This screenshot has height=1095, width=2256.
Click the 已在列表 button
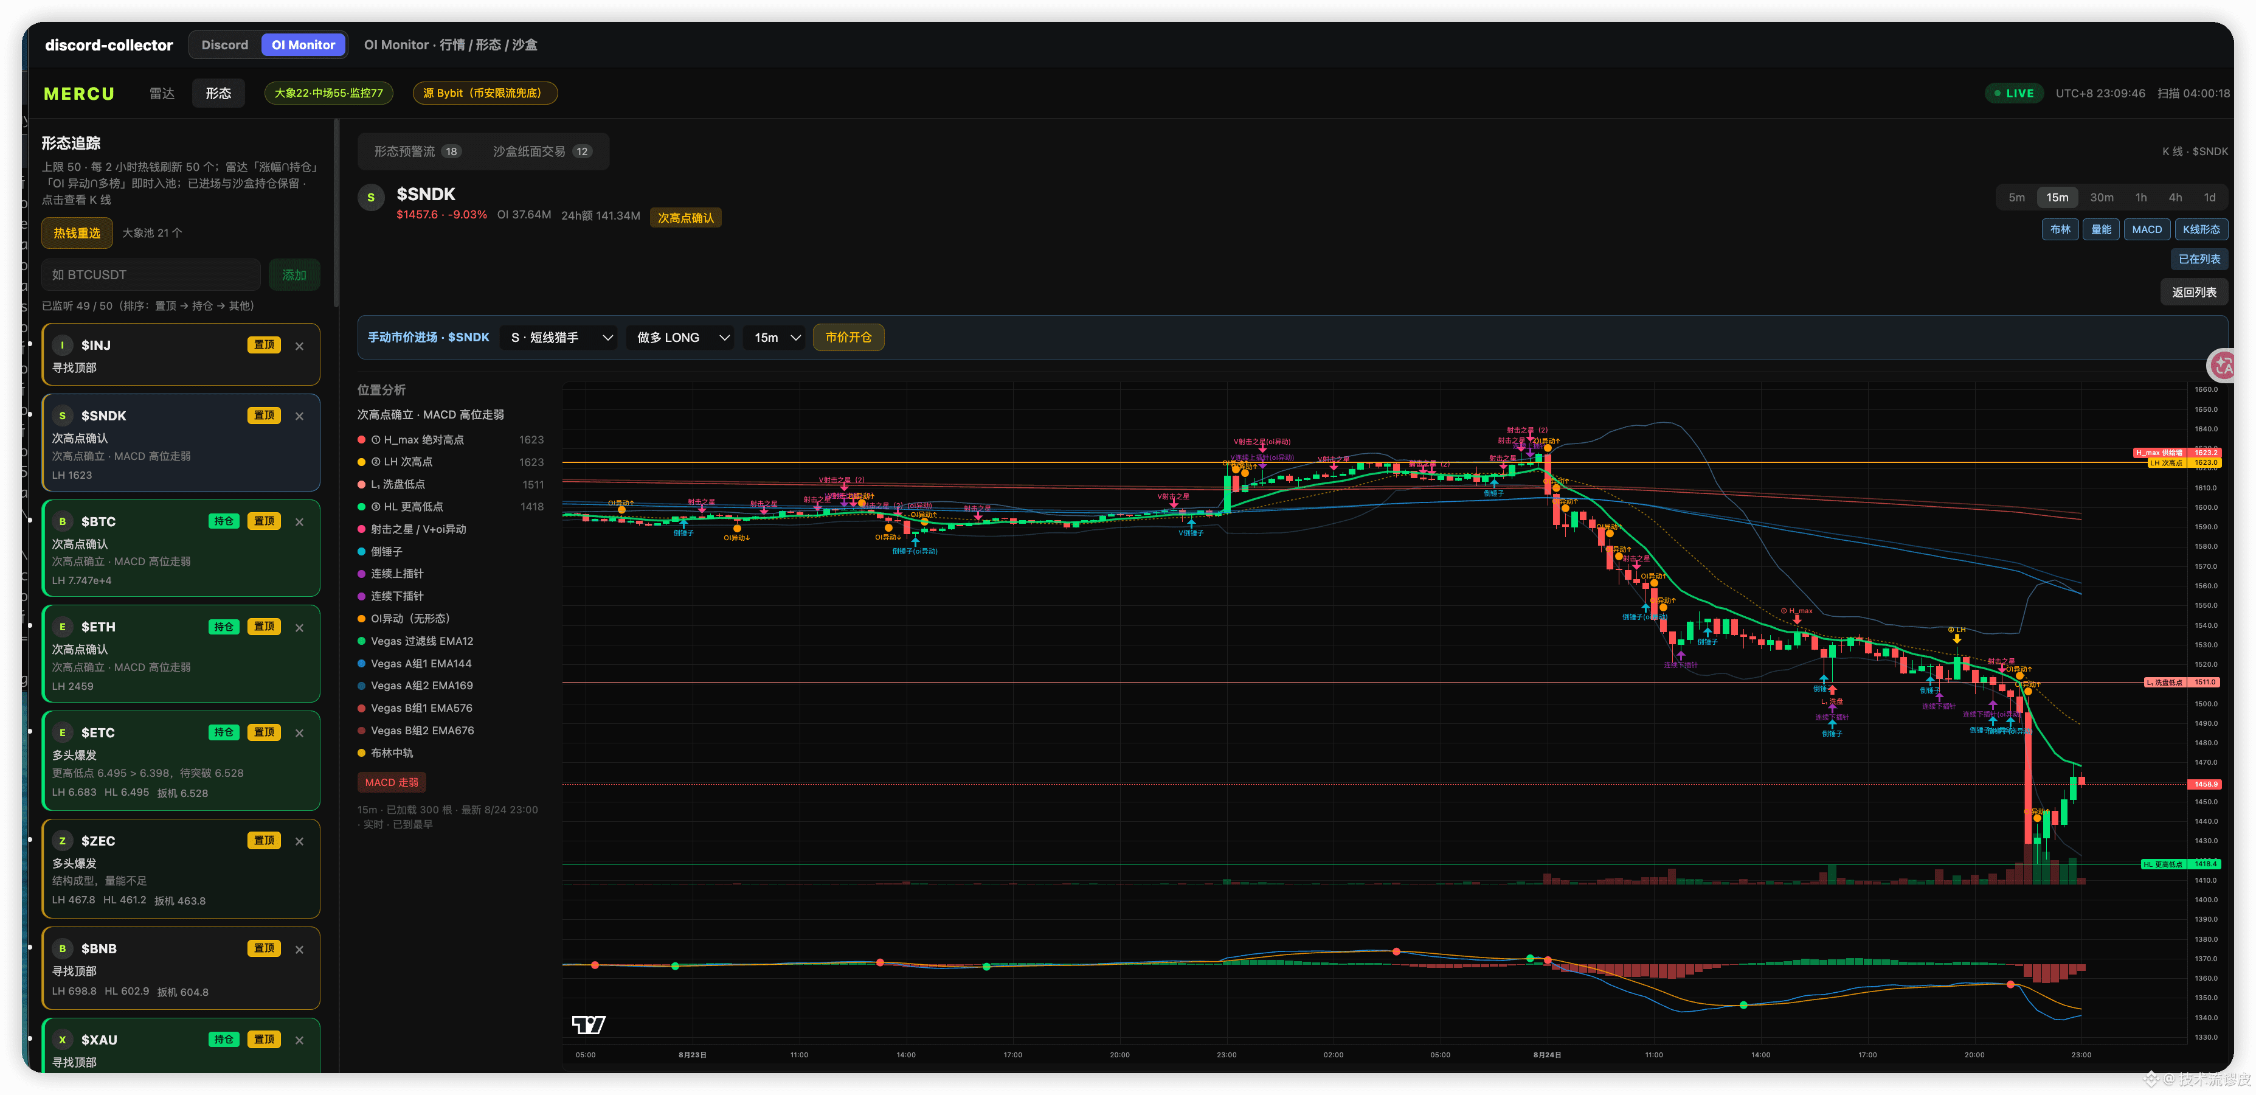pyautogui.click(x=2199, y=259)
